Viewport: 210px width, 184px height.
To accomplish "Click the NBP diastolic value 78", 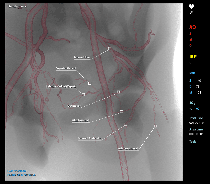I will (198, 86).
